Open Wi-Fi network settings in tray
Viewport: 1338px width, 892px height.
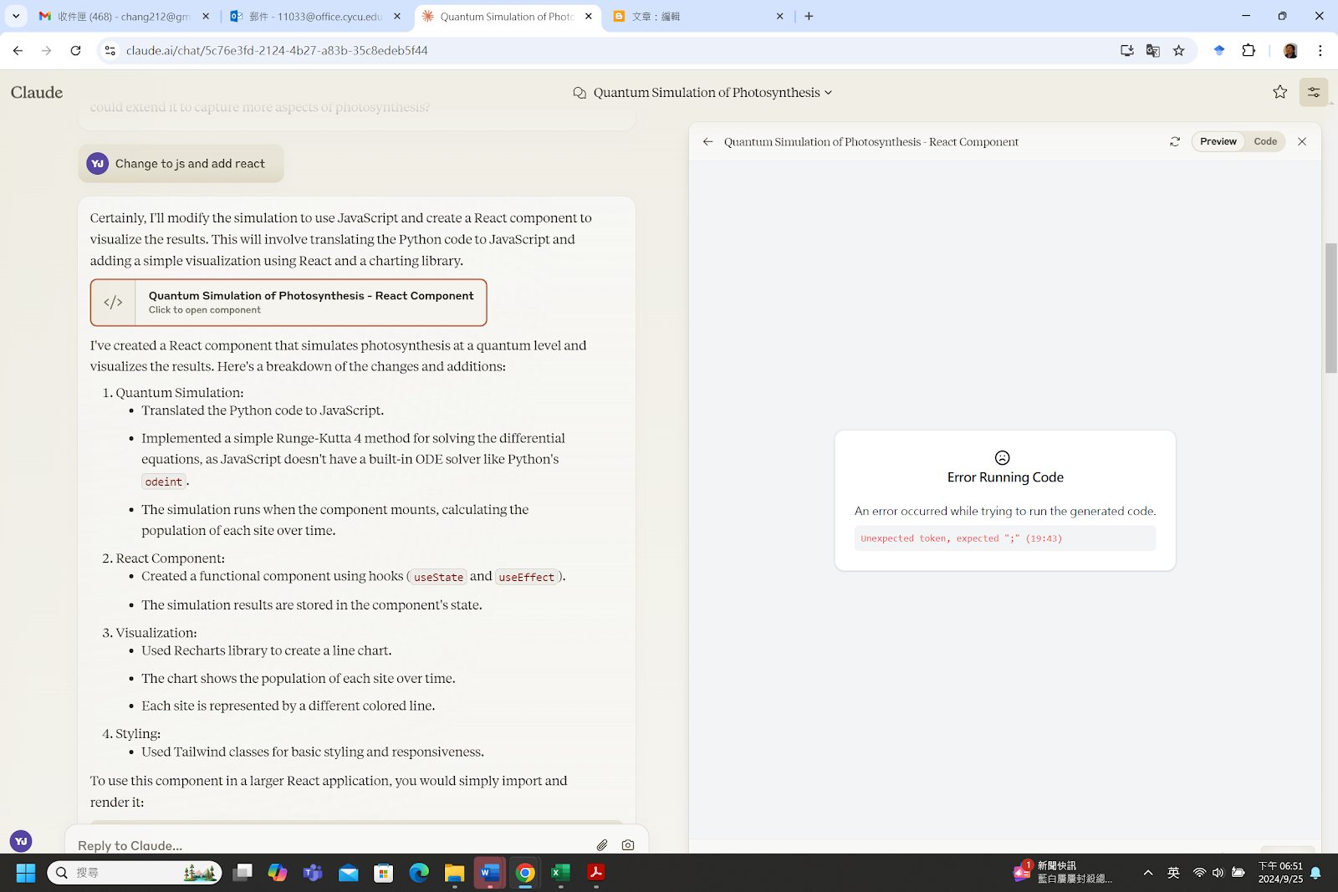pyautogui.click(x=1199, y=873)
